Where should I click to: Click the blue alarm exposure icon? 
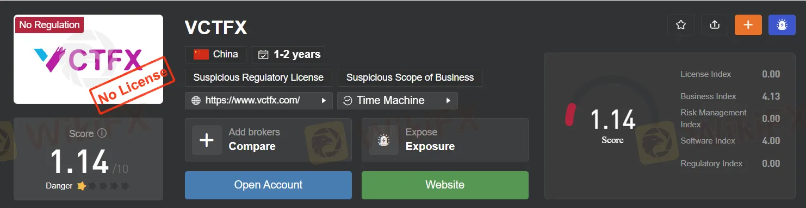[782, 25]
